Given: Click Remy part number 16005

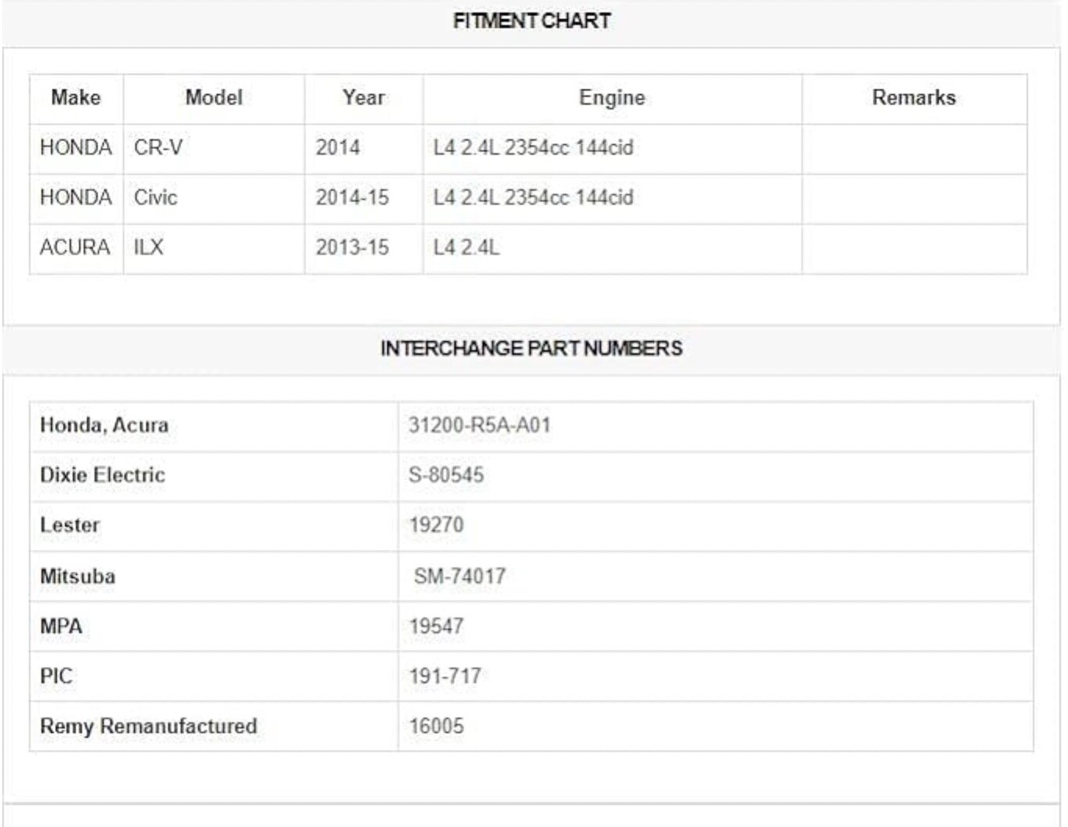Looking at the screenshot, I should pos(436,727).
